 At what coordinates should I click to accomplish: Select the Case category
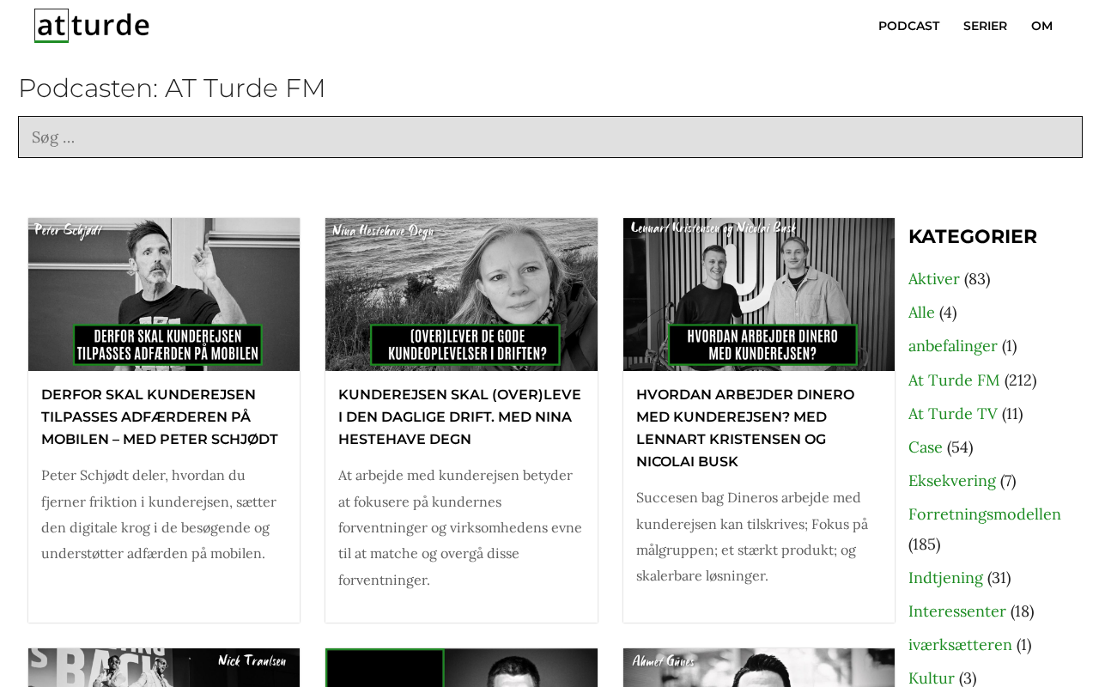coord(926,447)
